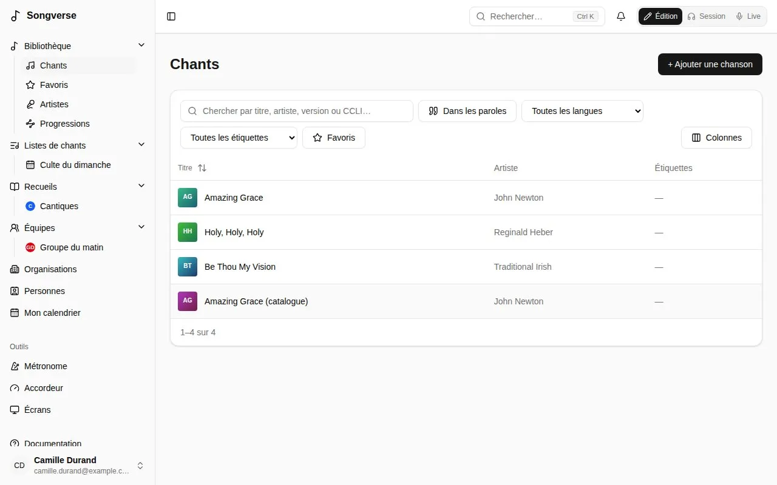Open Culte du dimanche list

(78, 165)
